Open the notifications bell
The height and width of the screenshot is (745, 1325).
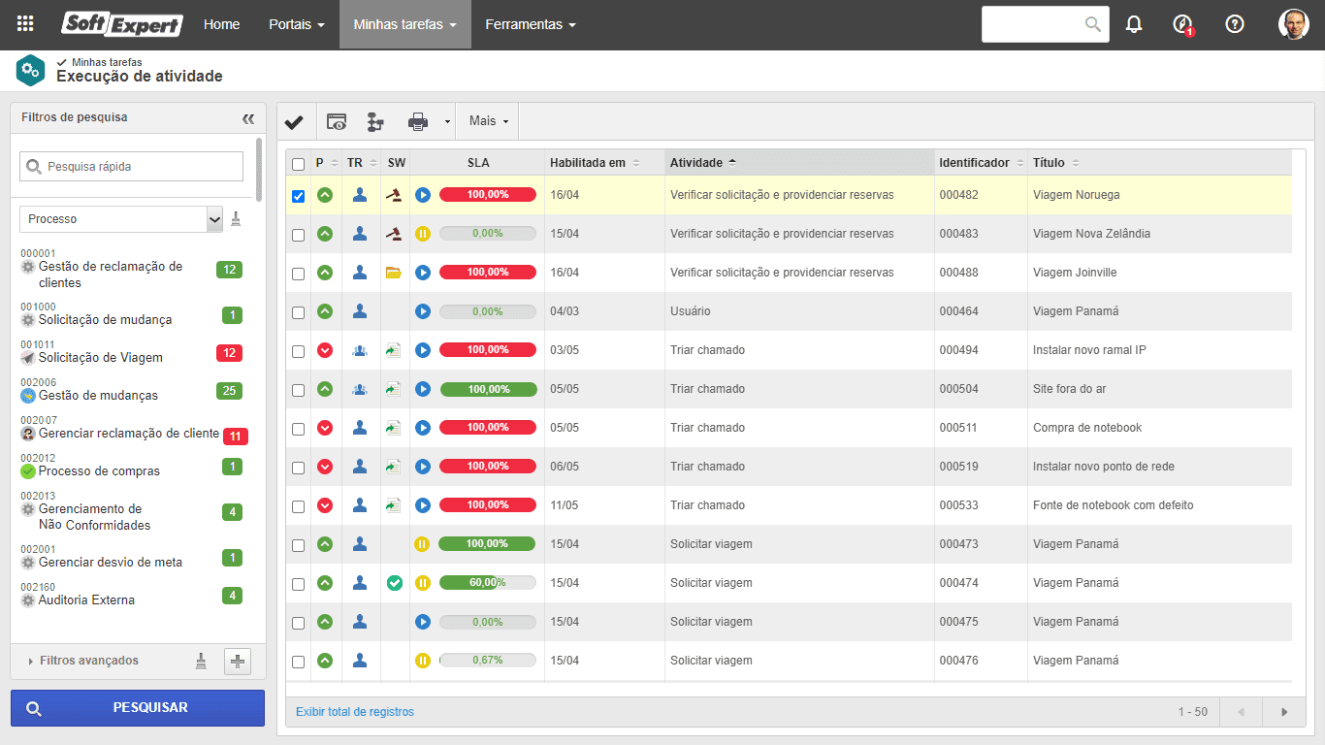coord(1134,24)
